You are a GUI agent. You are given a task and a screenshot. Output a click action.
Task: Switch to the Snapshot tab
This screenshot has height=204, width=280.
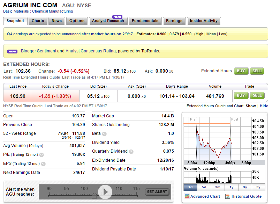pyautogui.click(x=15, y=21)
